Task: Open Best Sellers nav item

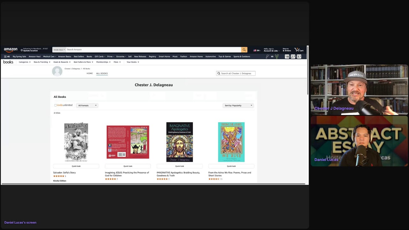Action: coord(79,57)
